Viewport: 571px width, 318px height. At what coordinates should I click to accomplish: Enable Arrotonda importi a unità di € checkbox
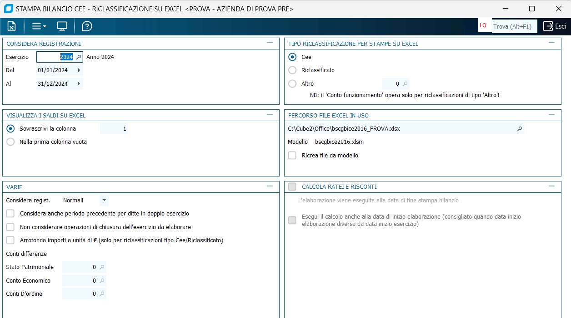10,240
